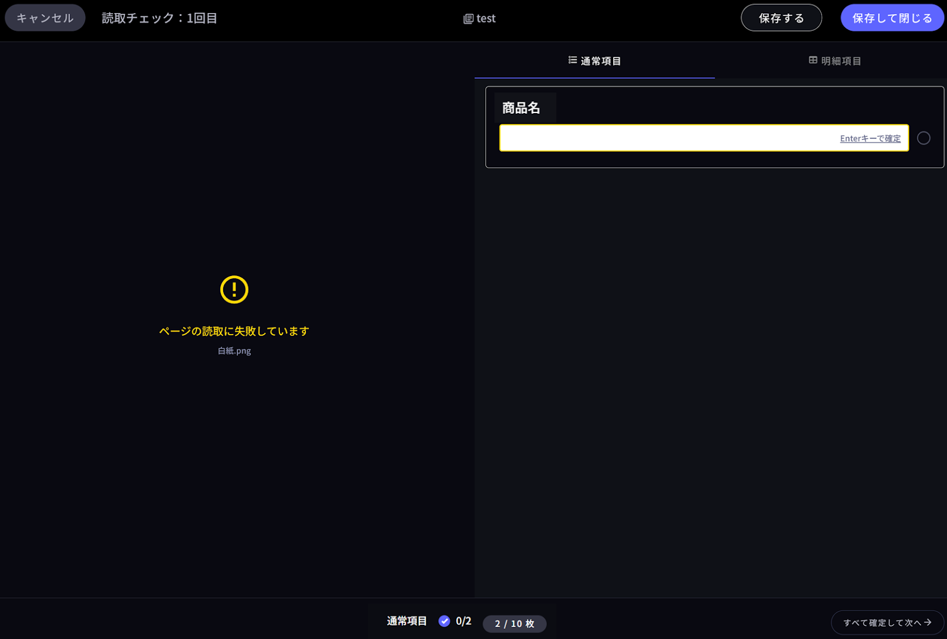947x639 pixels.
Task: Open the 2 / 10 枚 page indicator
Action: pyautogui.click(x=514, y=624)
